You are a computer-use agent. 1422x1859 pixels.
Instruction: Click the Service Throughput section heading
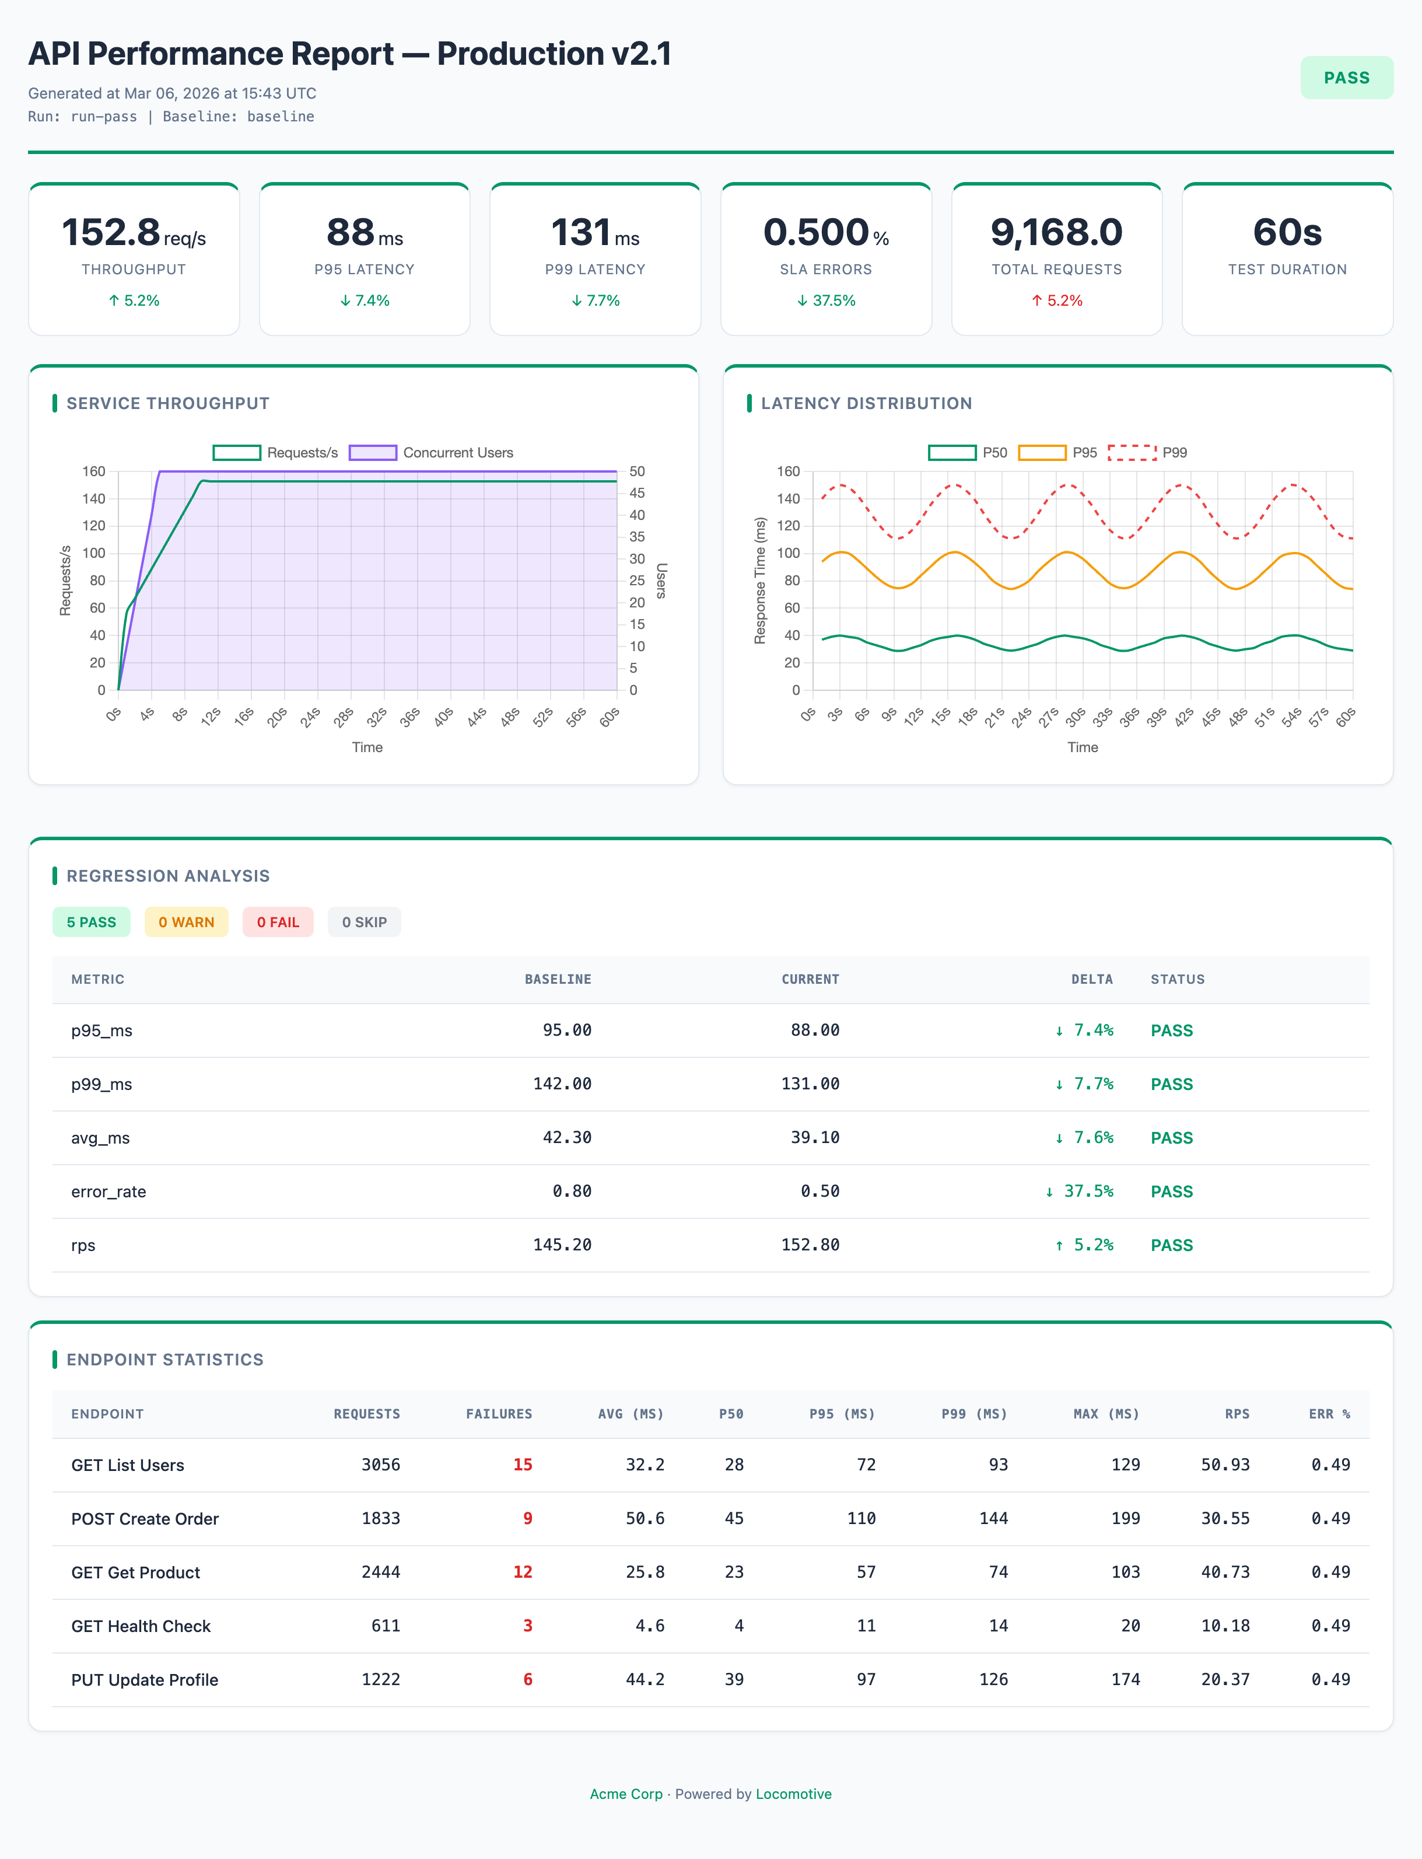(x=167, y=404)
